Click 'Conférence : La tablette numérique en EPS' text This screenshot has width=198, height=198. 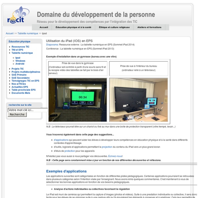click(x=80, y=49)
